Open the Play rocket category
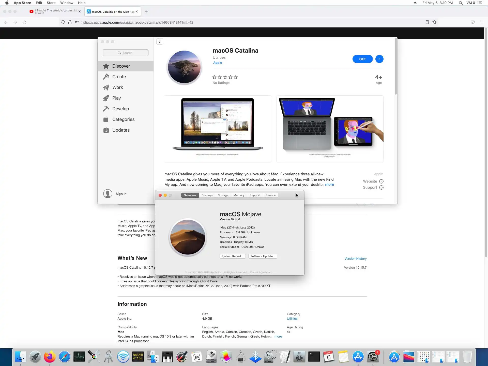The width and height of the screenshot is (488, 366). pyautogui.click(x=116, y=98)
